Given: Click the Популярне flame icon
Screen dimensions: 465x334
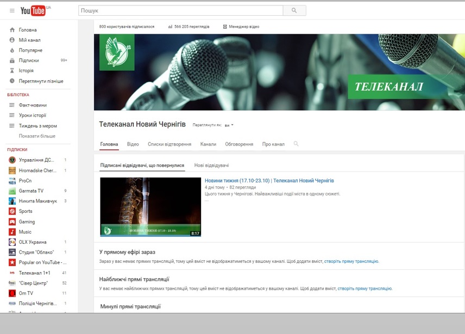Looking at the screenshot, I should click(x=12, y=50).
